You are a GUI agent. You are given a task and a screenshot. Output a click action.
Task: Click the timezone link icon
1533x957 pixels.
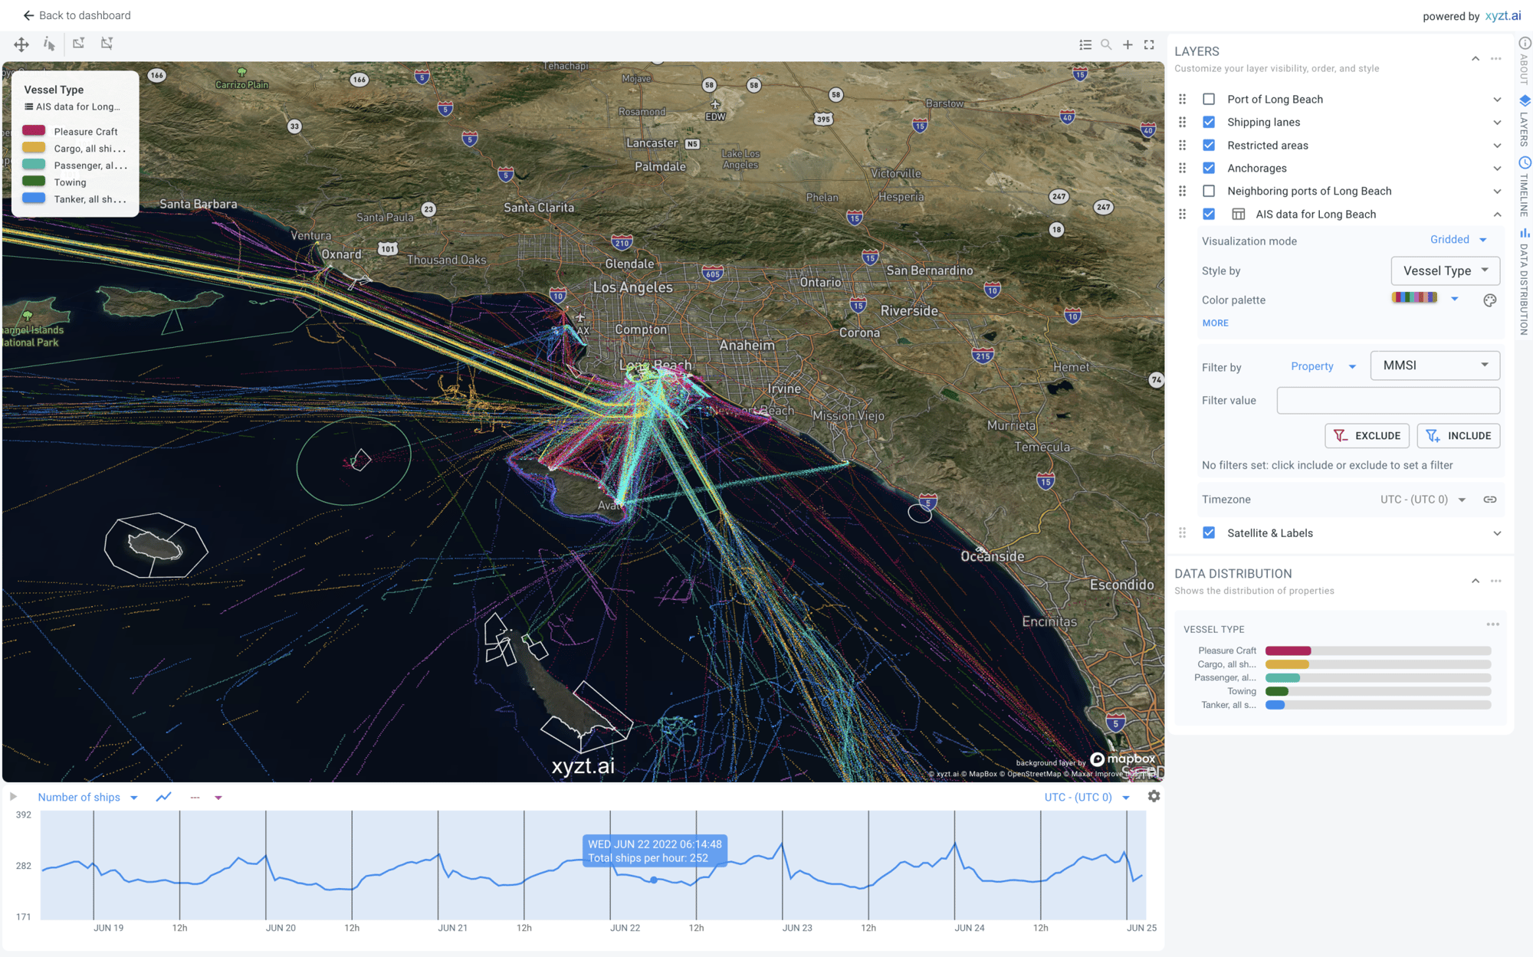click(x=1489, y=500)
